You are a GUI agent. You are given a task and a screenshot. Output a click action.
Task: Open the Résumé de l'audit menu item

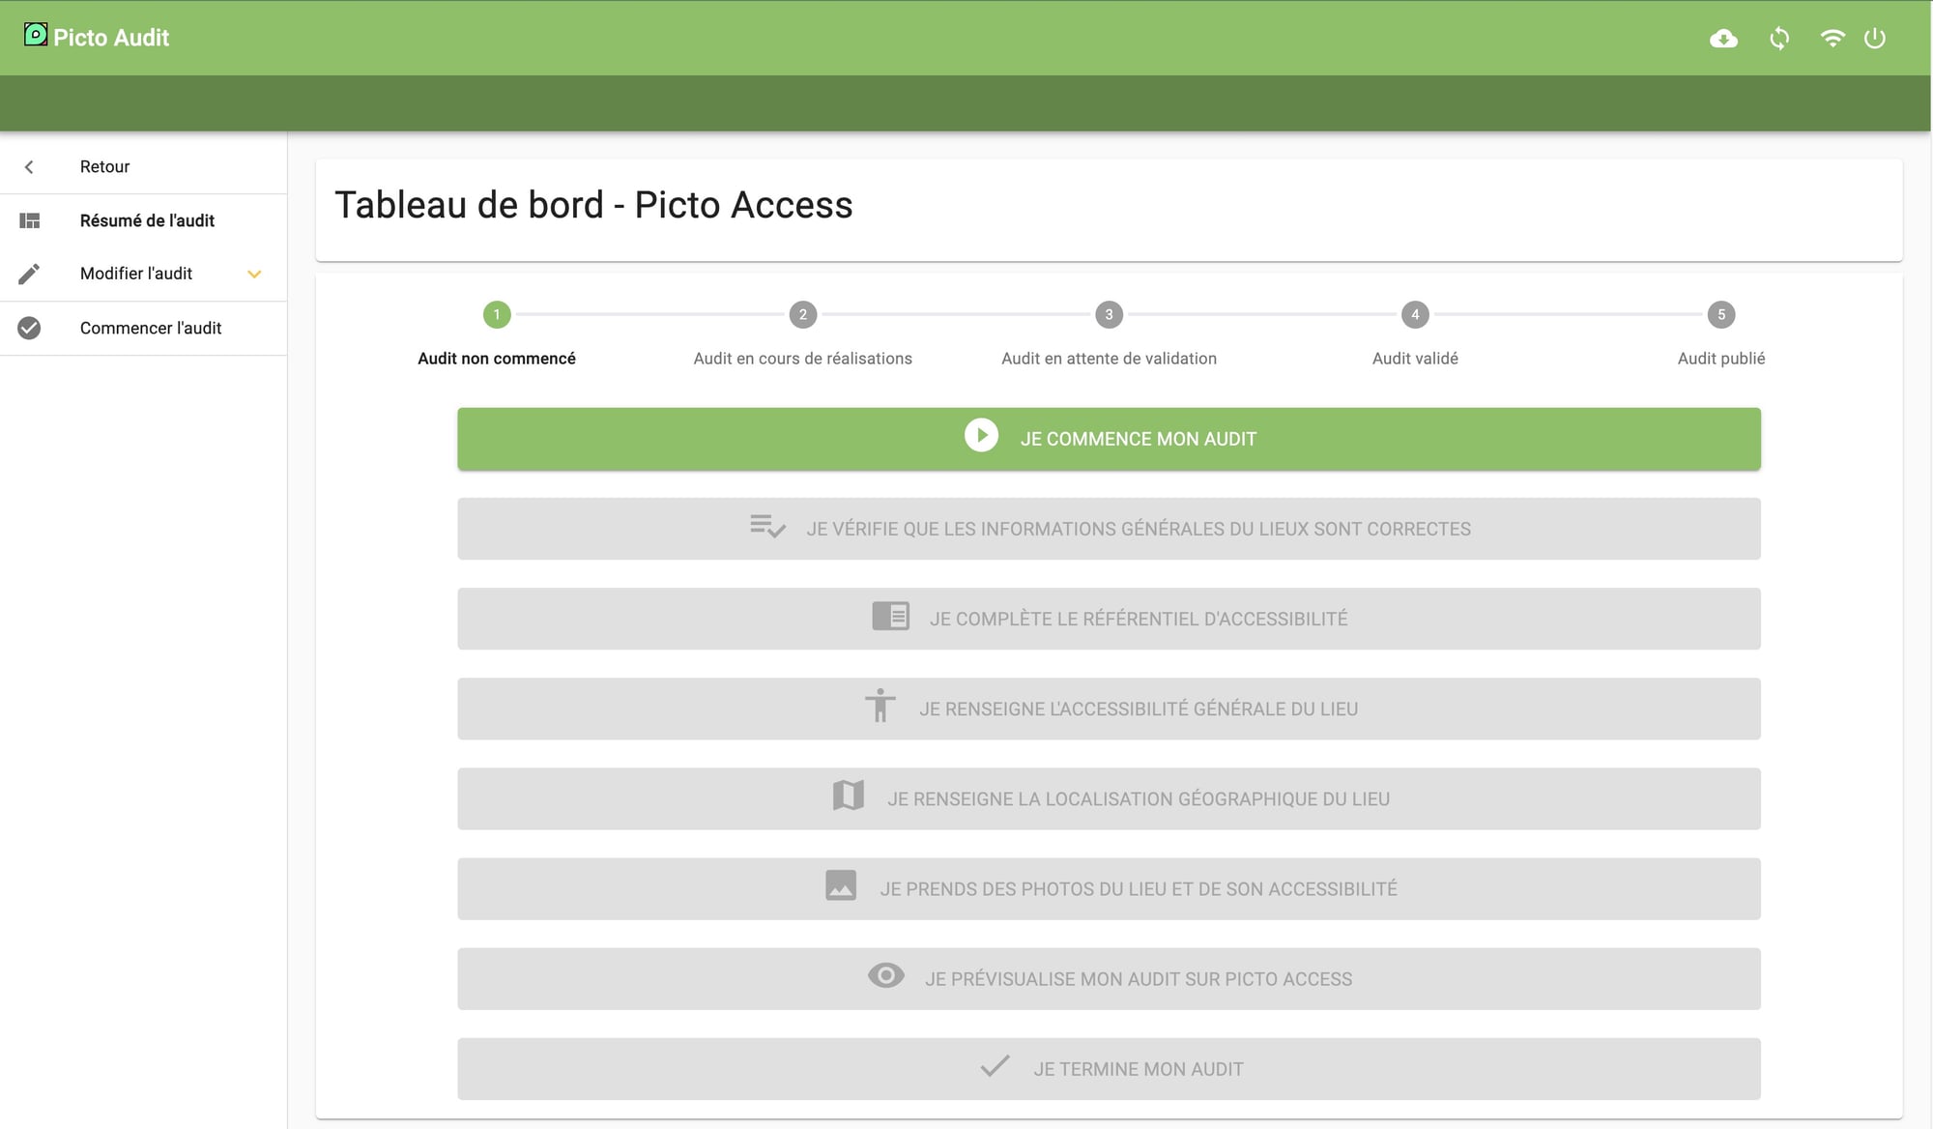click(x=147, y=220)
